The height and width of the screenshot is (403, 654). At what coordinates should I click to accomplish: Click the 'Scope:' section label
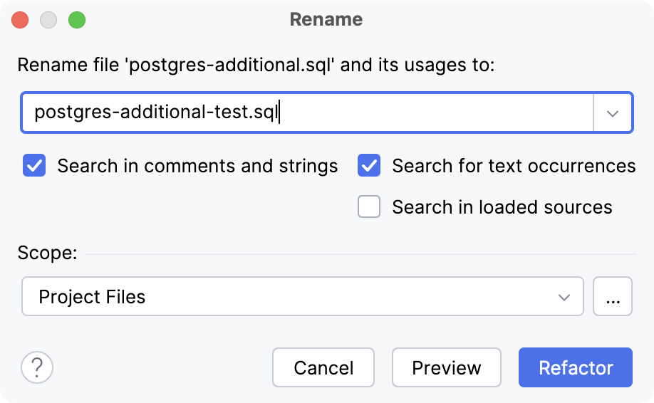47,253
